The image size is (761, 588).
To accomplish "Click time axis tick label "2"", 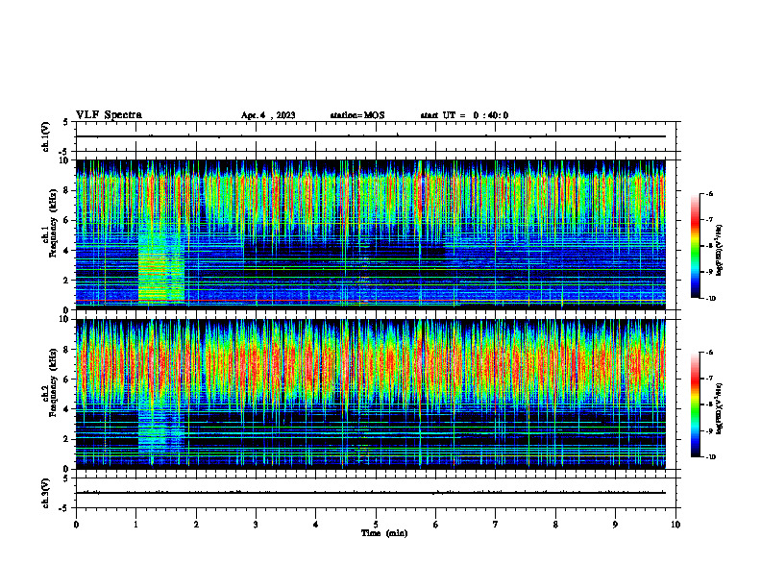I will pos(196,525).
